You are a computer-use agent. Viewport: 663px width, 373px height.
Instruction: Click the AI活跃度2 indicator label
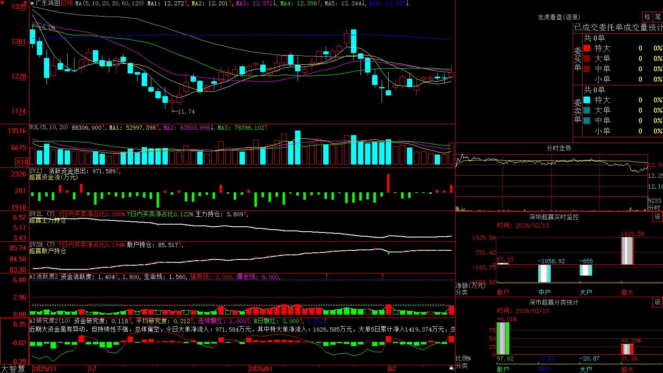[x=44, y=276]
